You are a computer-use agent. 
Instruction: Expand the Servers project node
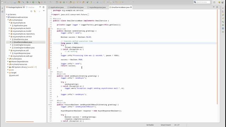(7, 14)
